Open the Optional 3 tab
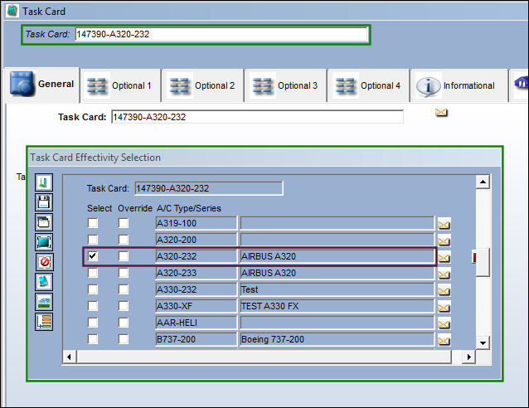The height and width of the screenshot is (408, 529). click(x=286, y=85)
